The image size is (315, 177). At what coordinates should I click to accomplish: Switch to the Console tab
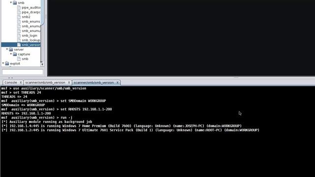[11, 83]
